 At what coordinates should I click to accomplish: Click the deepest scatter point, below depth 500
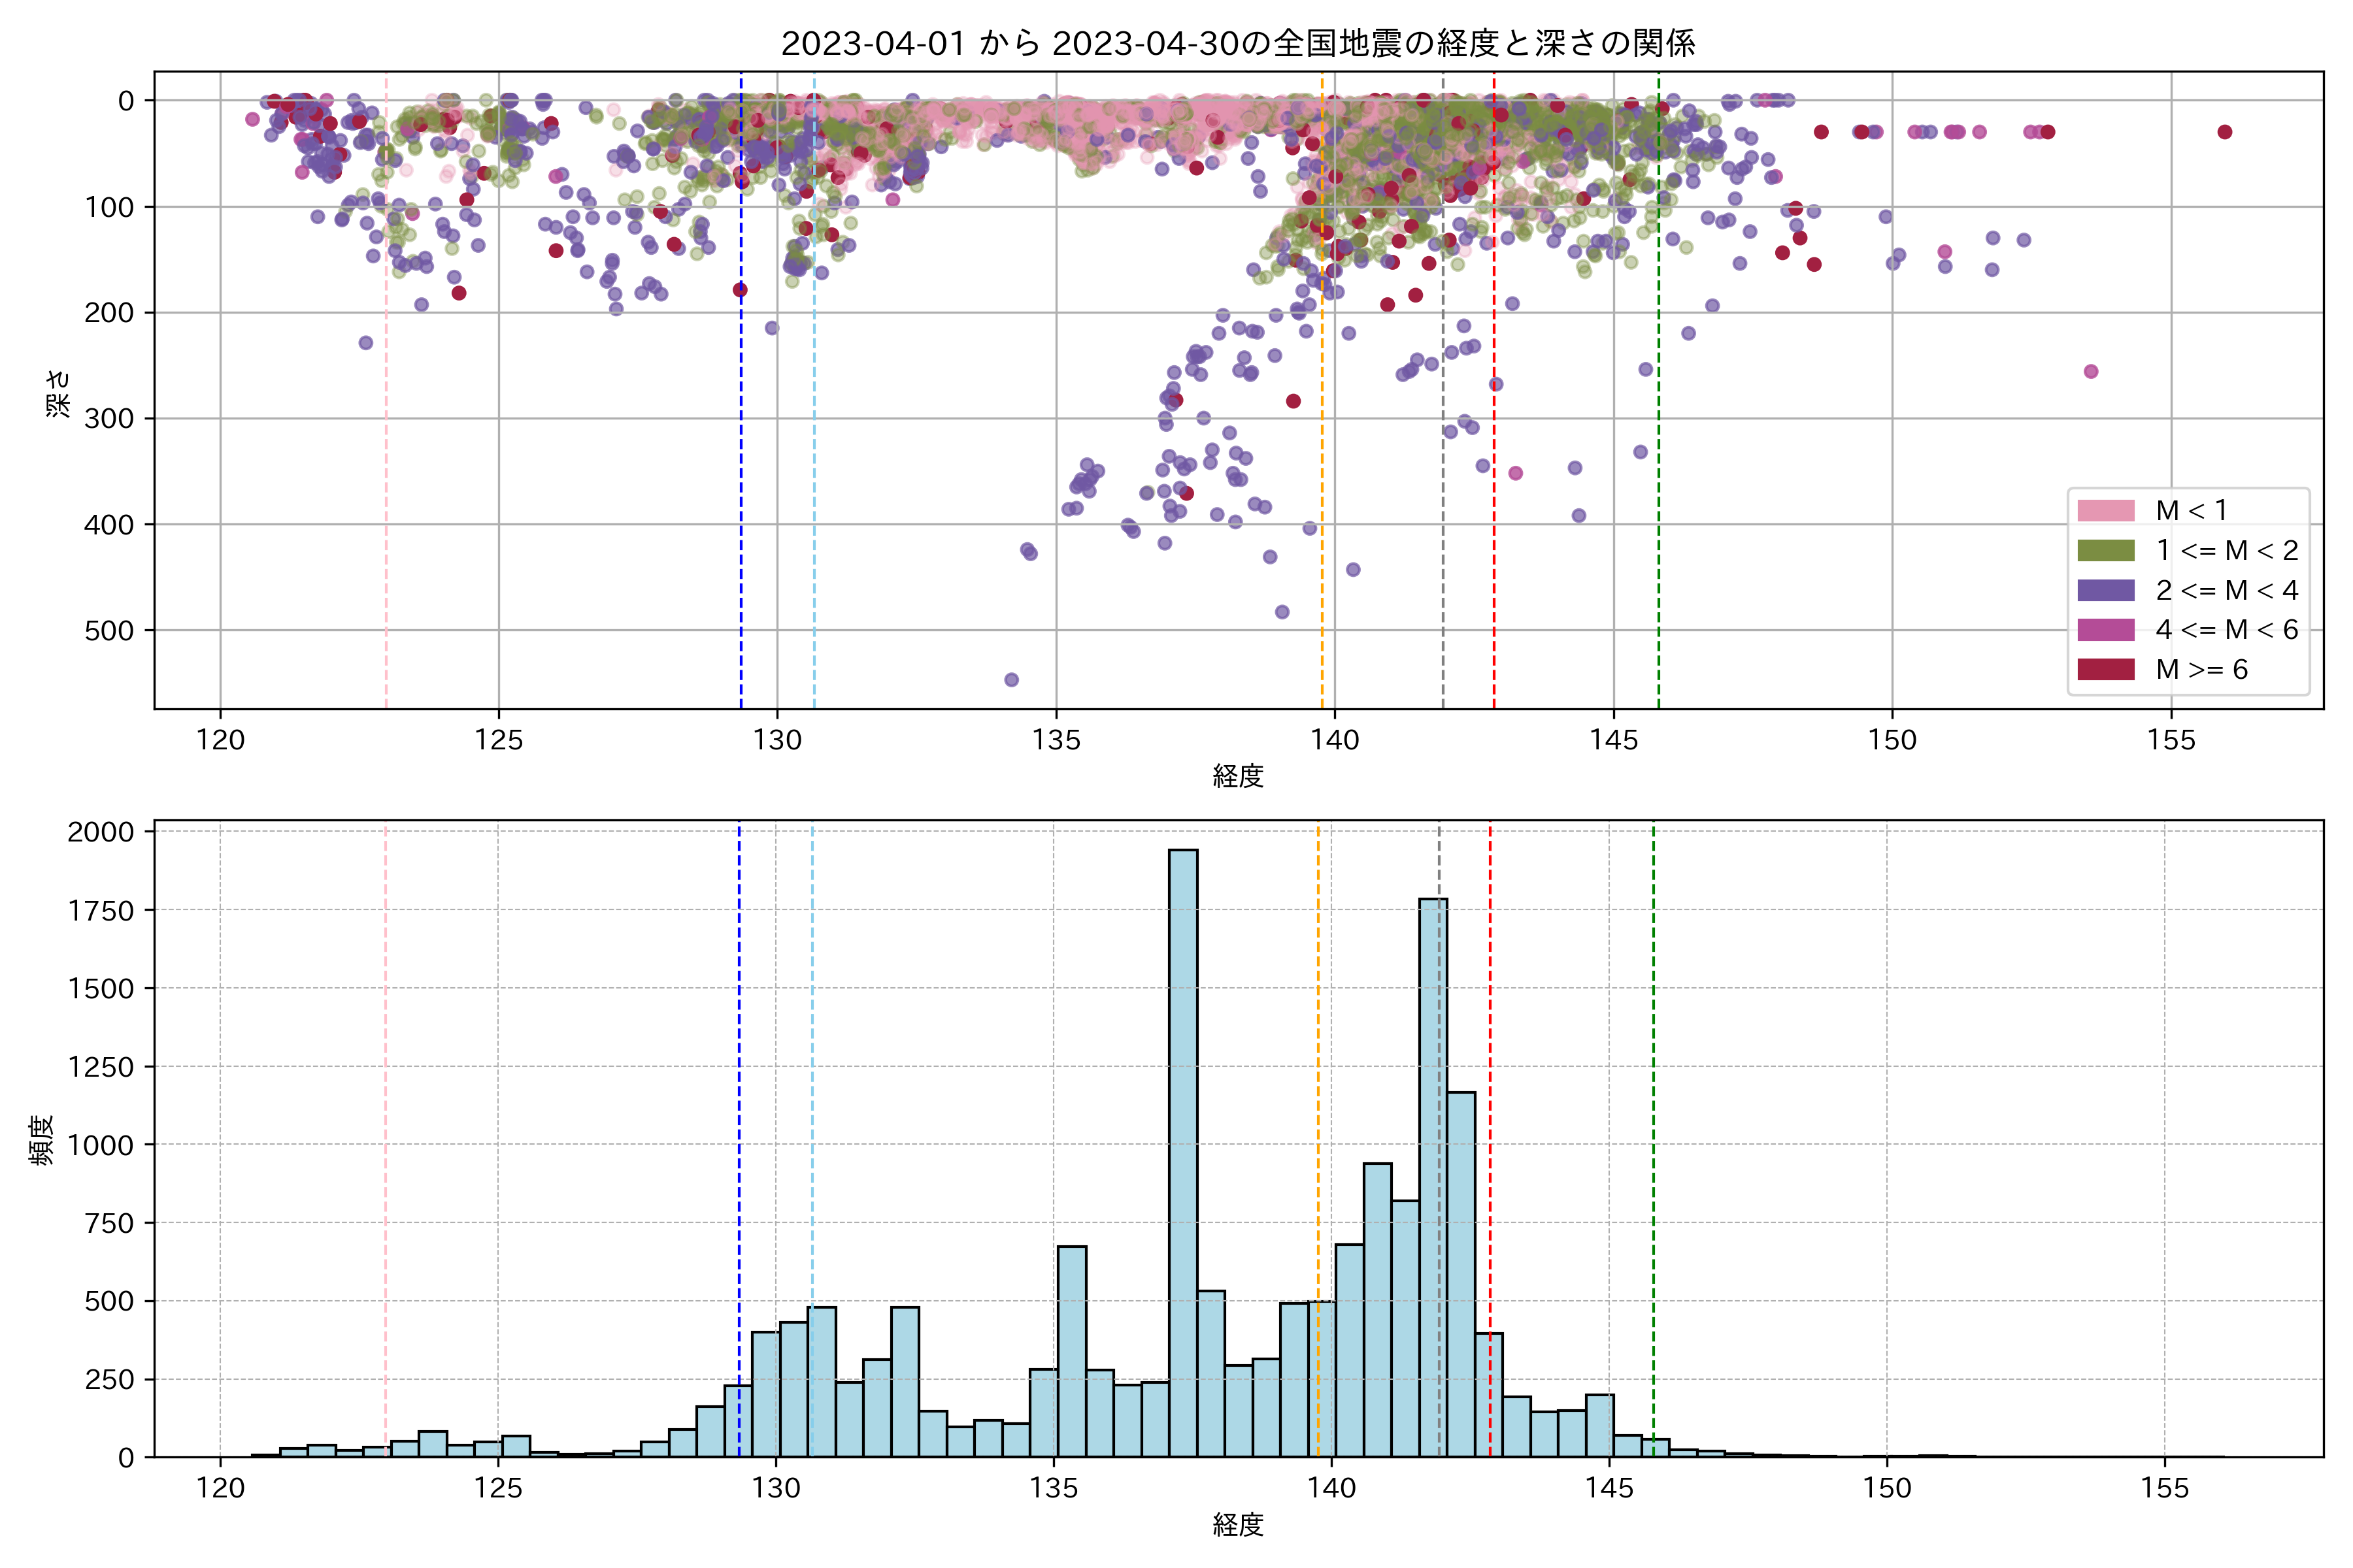1011,680
